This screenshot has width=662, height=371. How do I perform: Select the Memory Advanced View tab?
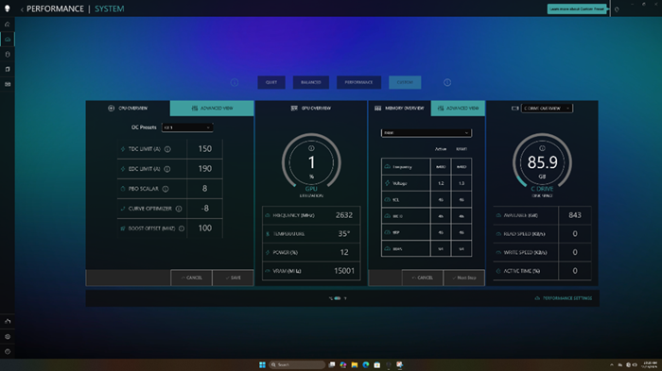[x=458, y=109]
